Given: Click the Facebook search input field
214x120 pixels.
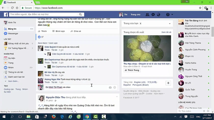Looking at the screenshot, I should [x=43, y=14].
